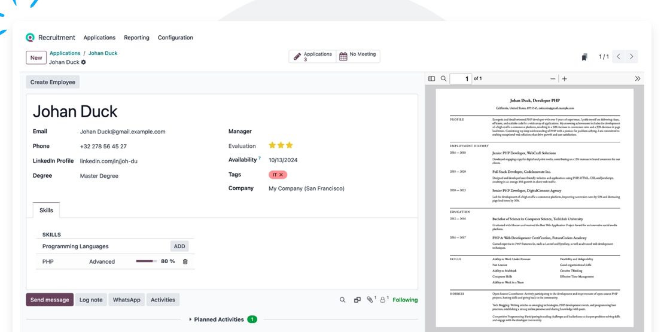
Task: Select the Skills tab
Action: (46, 210)
